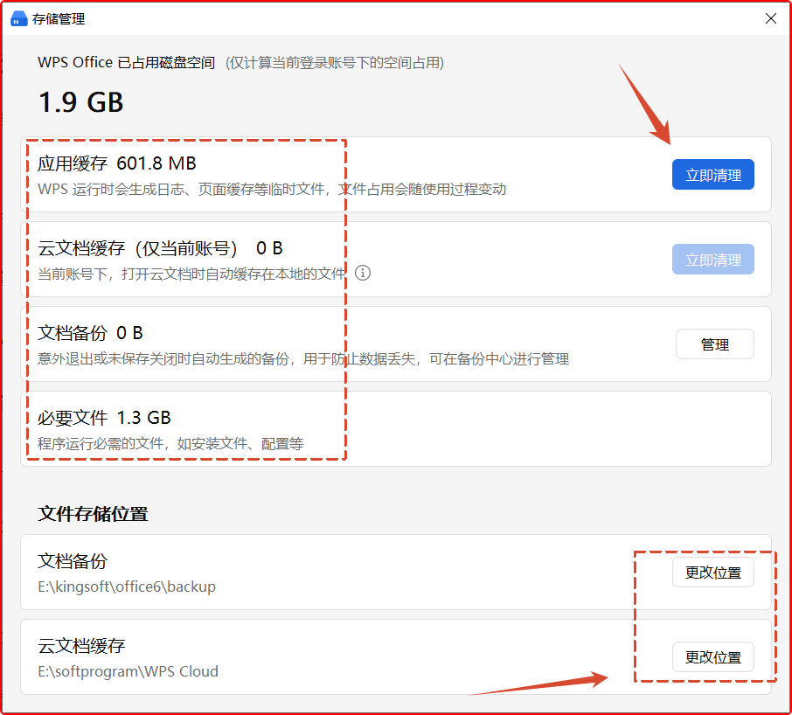This screenshot has width=792, height=715.
Task: Click 云文档缓存 label in storage location section
Action: 81,646
